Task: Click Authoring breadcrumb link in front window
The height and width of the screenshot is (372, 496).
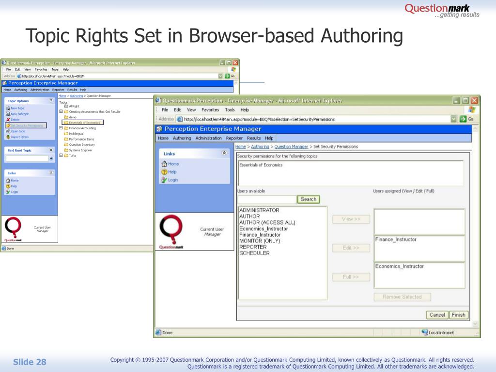Action: (x=260, y=146)
